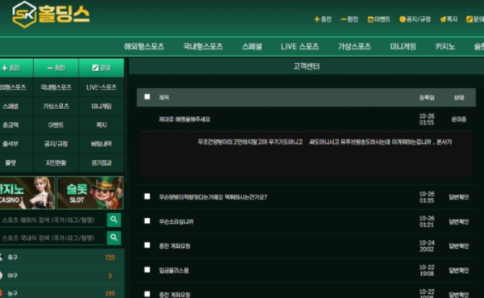Click the SK 홀딩스 logo
Screen dimensions: 484x298
[51, 15]
